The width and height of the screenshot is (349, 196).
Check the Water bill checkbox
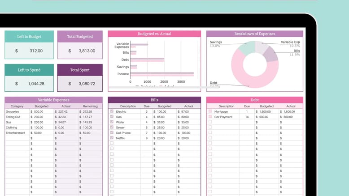tap(112, 122)
